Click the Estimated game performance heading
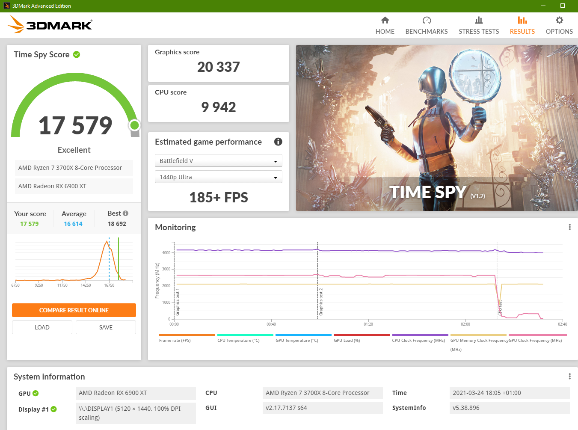This screenshot has height=430, width=578. point(208,142)
